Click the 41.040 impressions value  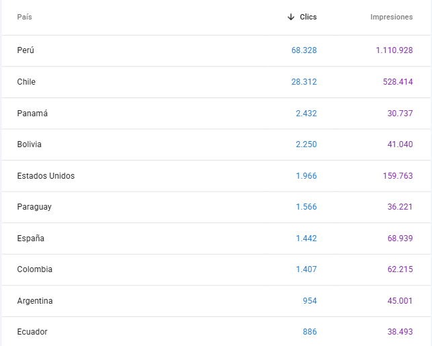click(400, 144)
